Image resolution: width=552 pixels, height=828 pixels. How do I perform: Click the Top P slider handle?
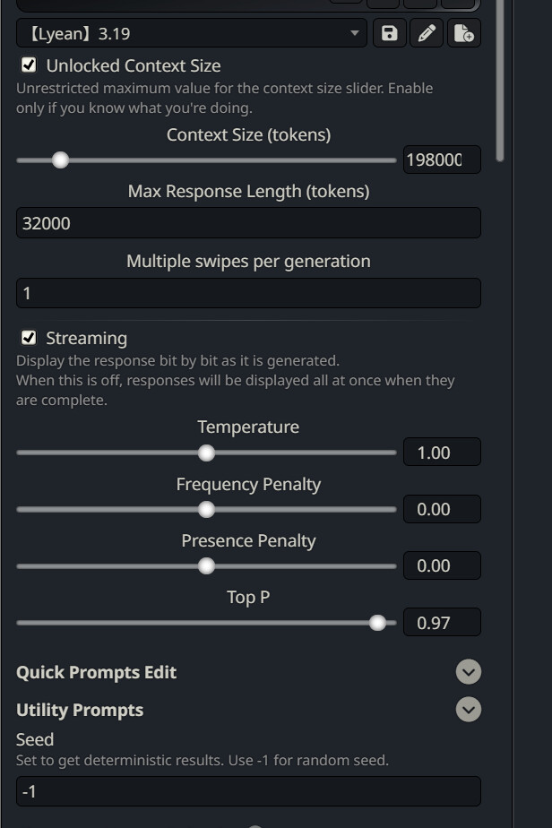[x=377, y=623]
